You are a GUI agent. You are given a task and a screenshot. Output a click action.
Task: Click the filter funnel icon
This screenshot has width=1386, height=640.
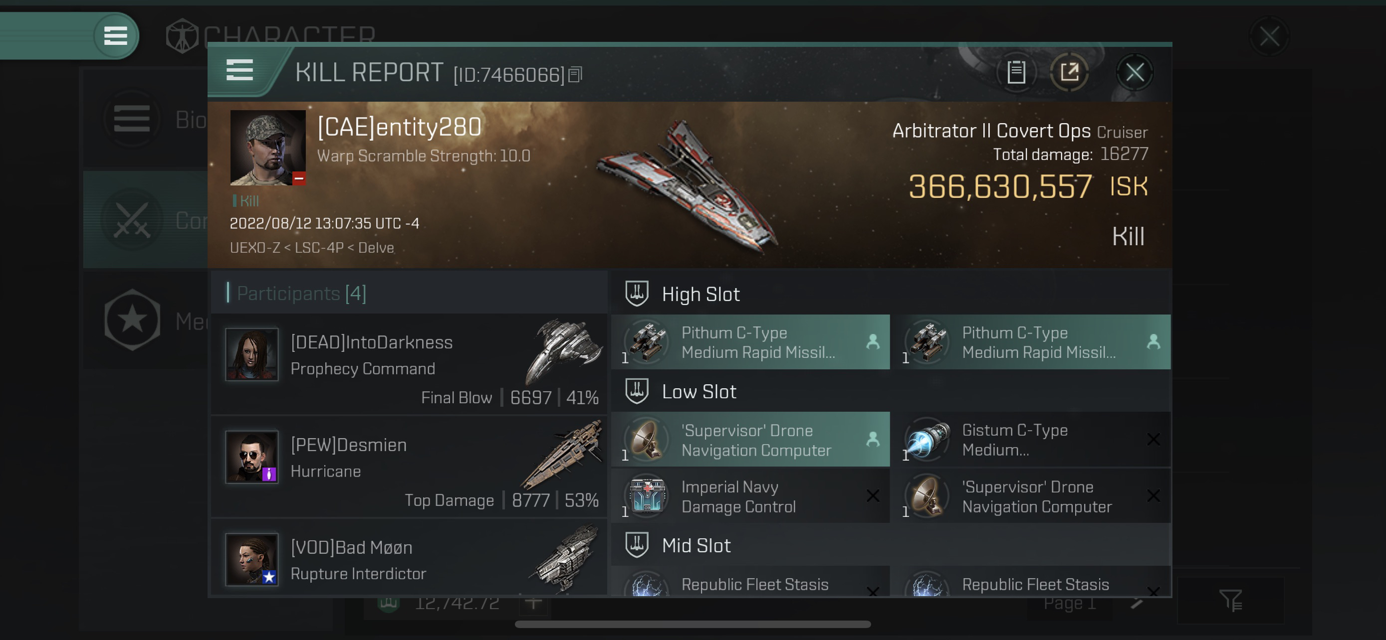point(1231,600)
